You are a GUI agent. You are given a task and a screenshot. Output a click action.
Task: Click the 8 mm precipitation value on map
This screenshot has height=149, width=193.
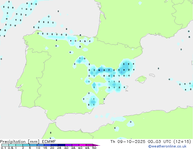(x=99, y=70)
